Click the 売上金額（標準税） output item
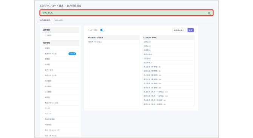This screenshot has width=253, height=138. (x=169, y=67)
